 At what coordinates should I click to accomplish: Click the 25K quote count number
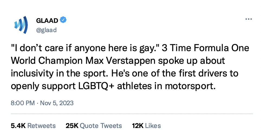[72, 126]
